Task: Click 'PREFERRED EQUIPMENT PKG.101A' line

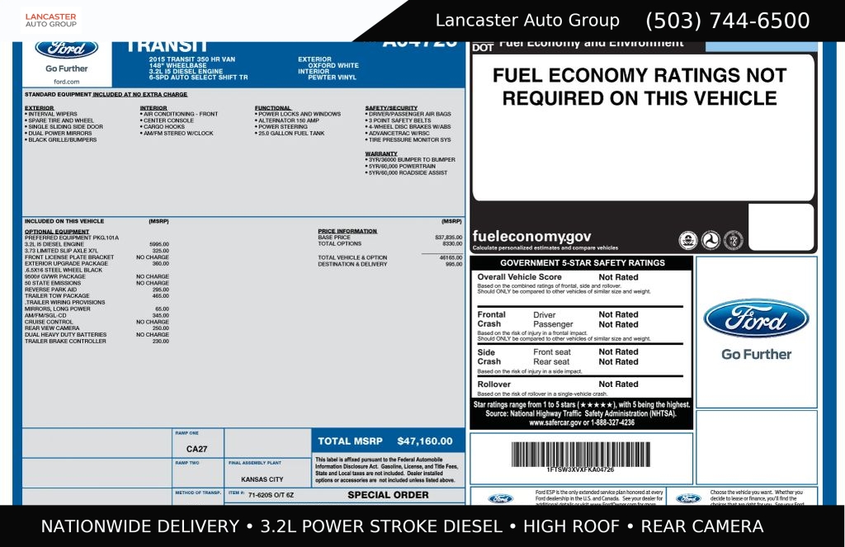Action: coord(72,238)
